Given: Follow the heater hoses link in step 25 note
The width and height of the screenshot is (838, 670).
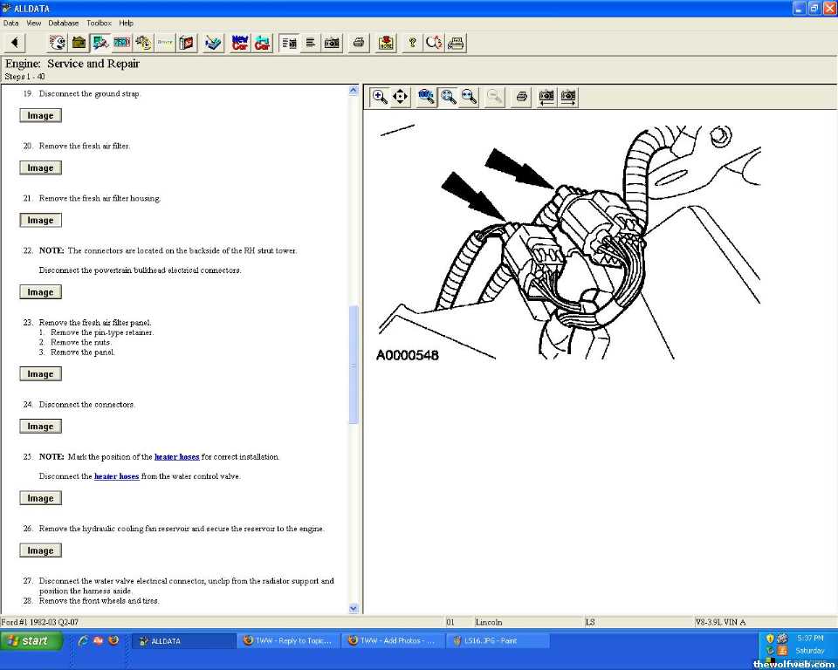Looking at the screenshot, I should pyautogui.click(x=177, y=457).
